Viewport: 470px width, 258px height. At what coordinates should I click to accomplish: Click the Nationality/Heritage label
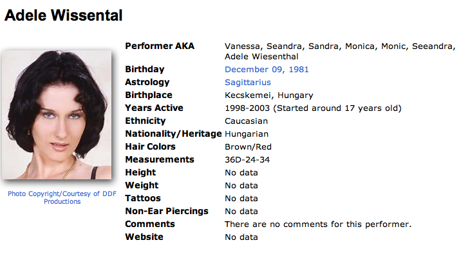[x=173, y=134]
